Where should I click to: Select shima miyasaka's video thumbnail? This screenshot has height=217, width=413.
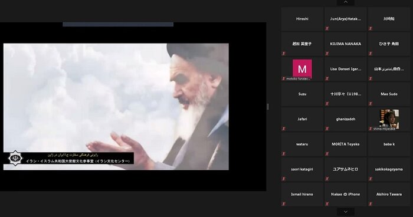(389, 119)
